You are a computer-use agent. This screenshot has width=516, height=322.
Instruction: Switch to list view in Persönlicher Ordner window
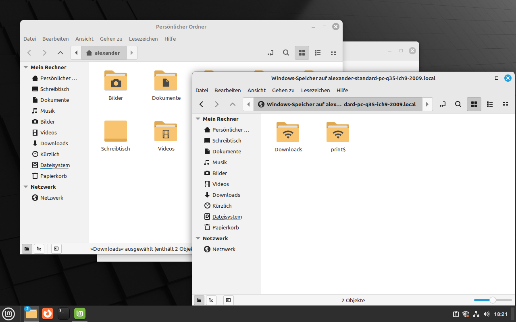[318, 53]
